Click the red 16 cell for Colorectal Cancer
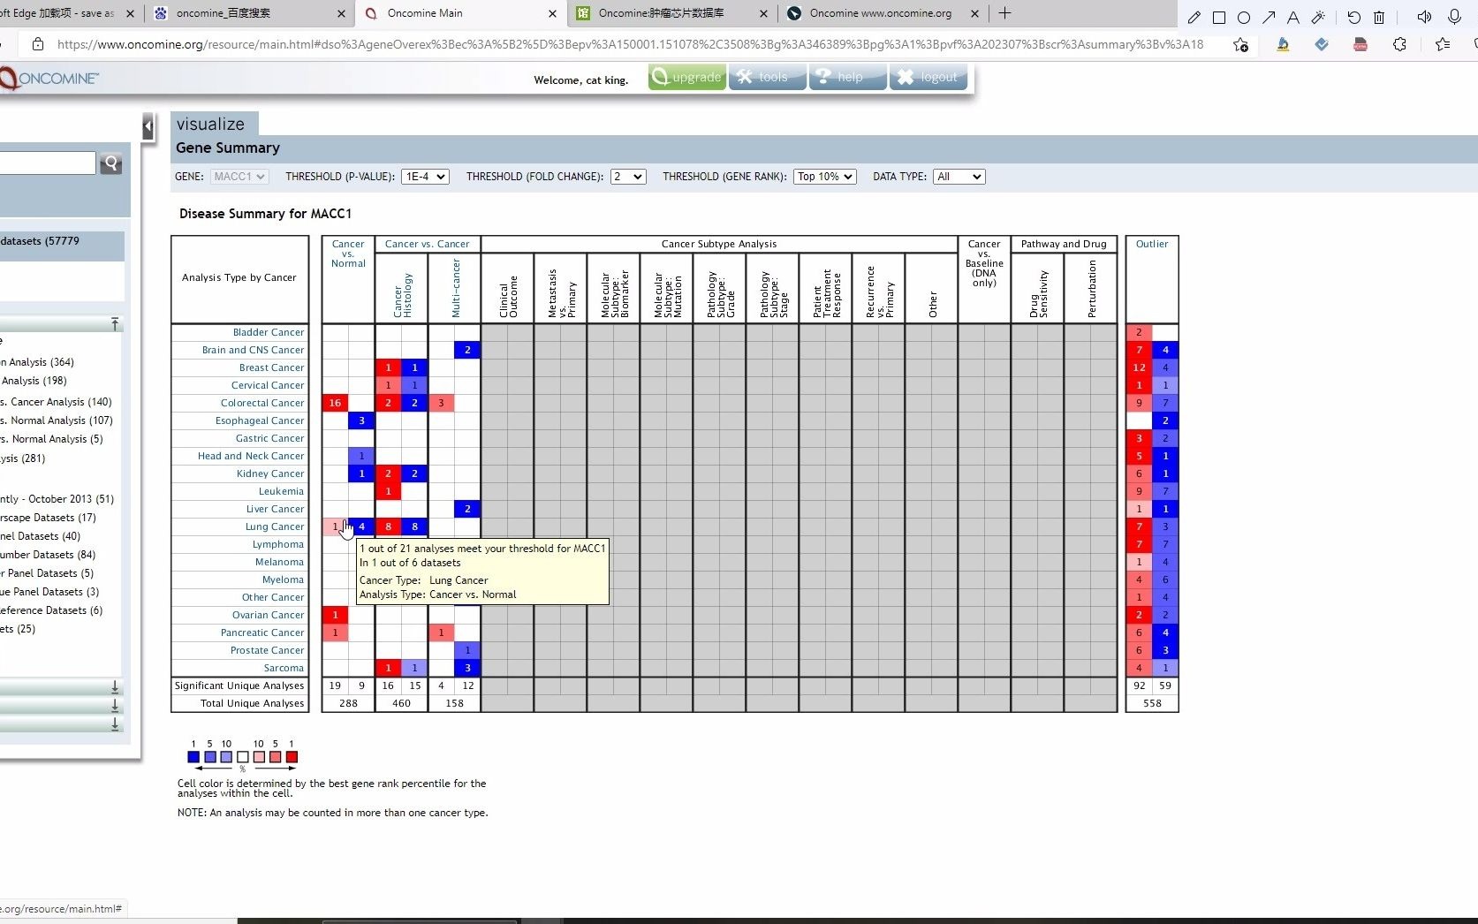This screenshot has width=1478, height=924. (335, 403)
